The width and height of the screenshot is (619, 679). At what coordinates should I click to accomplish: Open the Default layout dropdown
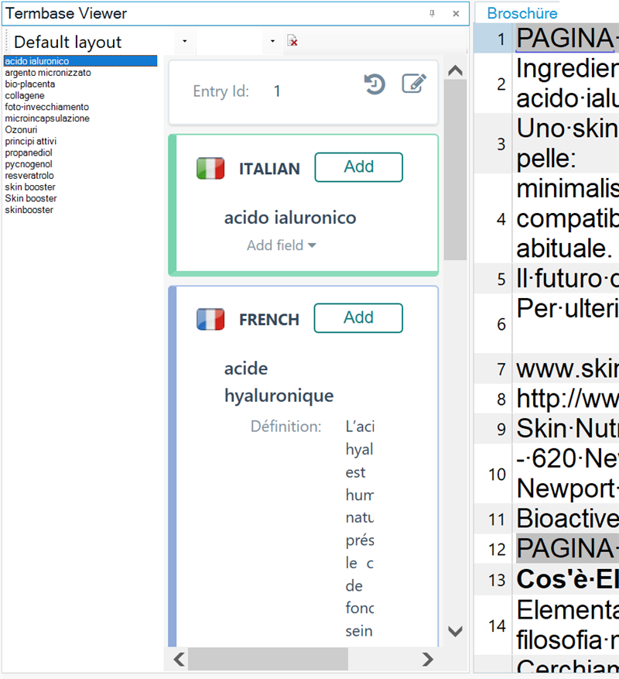tap(185, 42)
